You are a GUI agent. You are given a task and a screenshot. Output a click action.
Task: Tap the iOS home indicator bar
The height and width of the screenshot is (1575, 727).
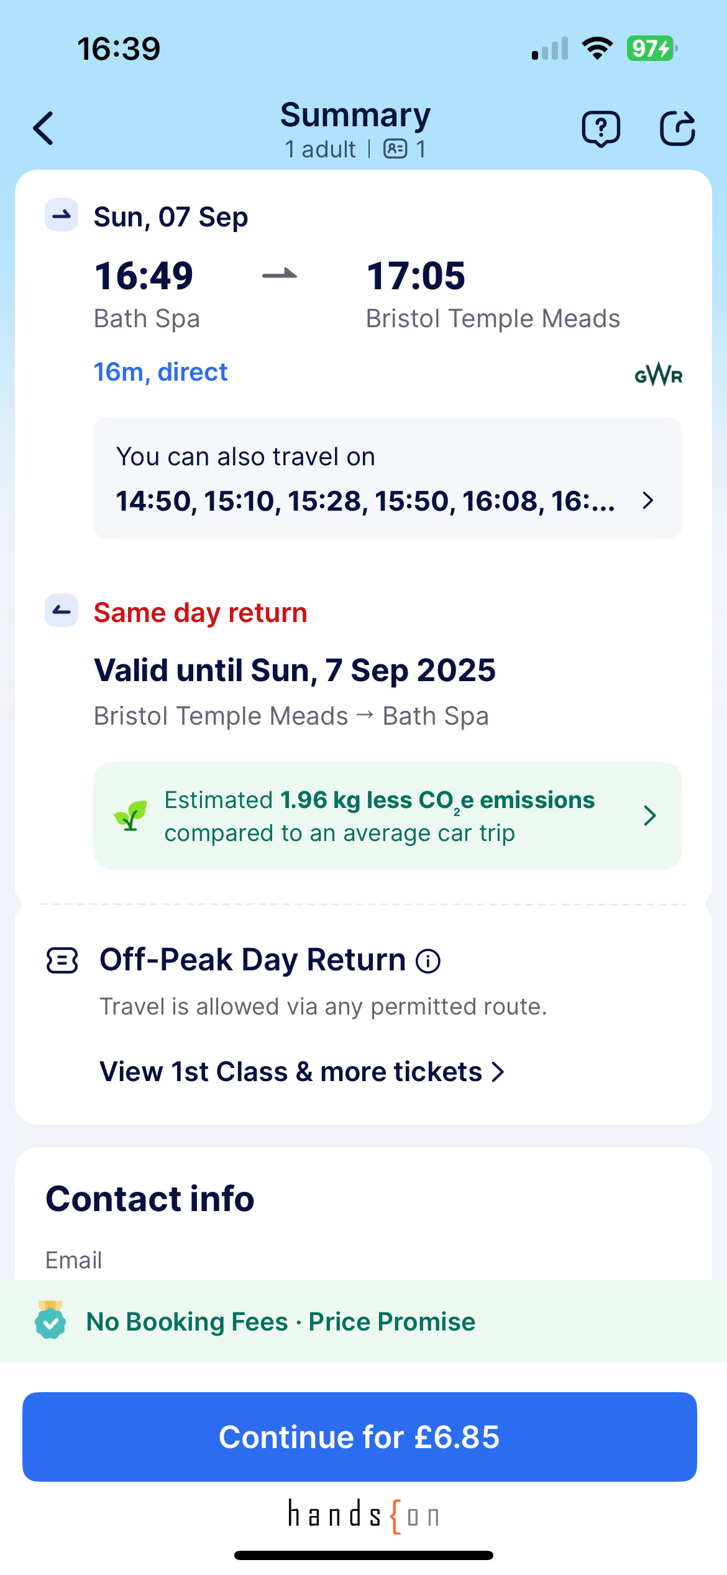[x=363, y=1555]
